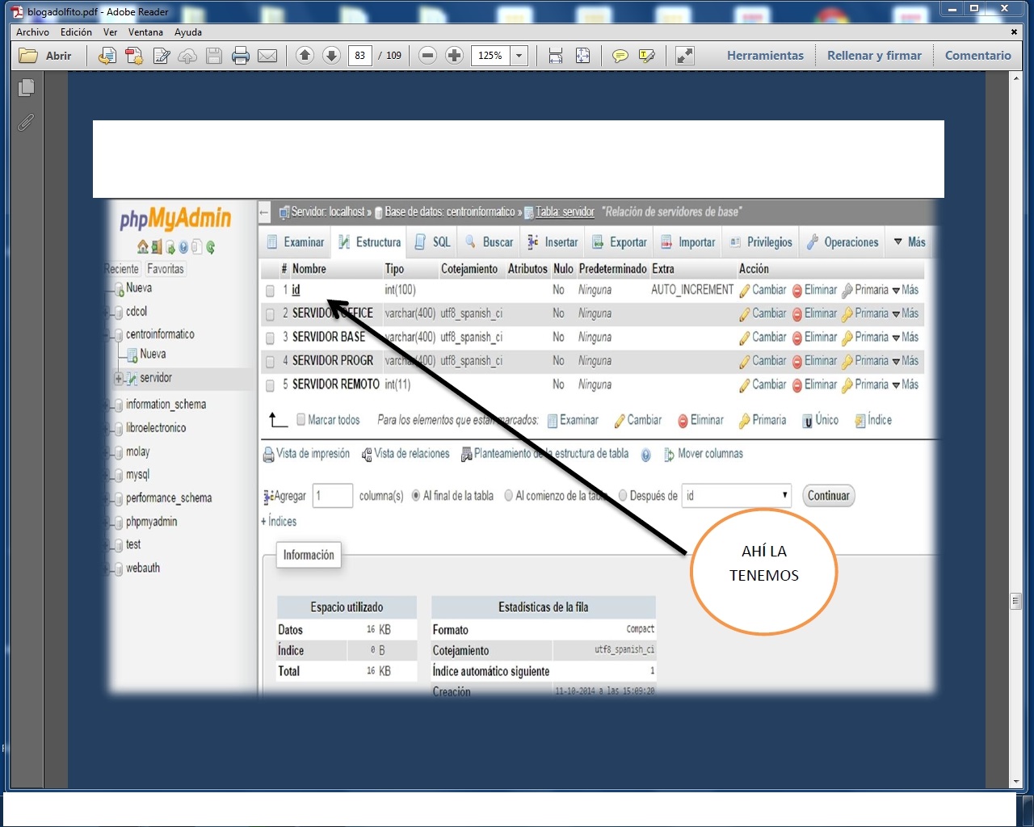This screenshot has width=1034, height=827.
Task: Open the Rellenar y firmar pane
Action: [874, 56]
